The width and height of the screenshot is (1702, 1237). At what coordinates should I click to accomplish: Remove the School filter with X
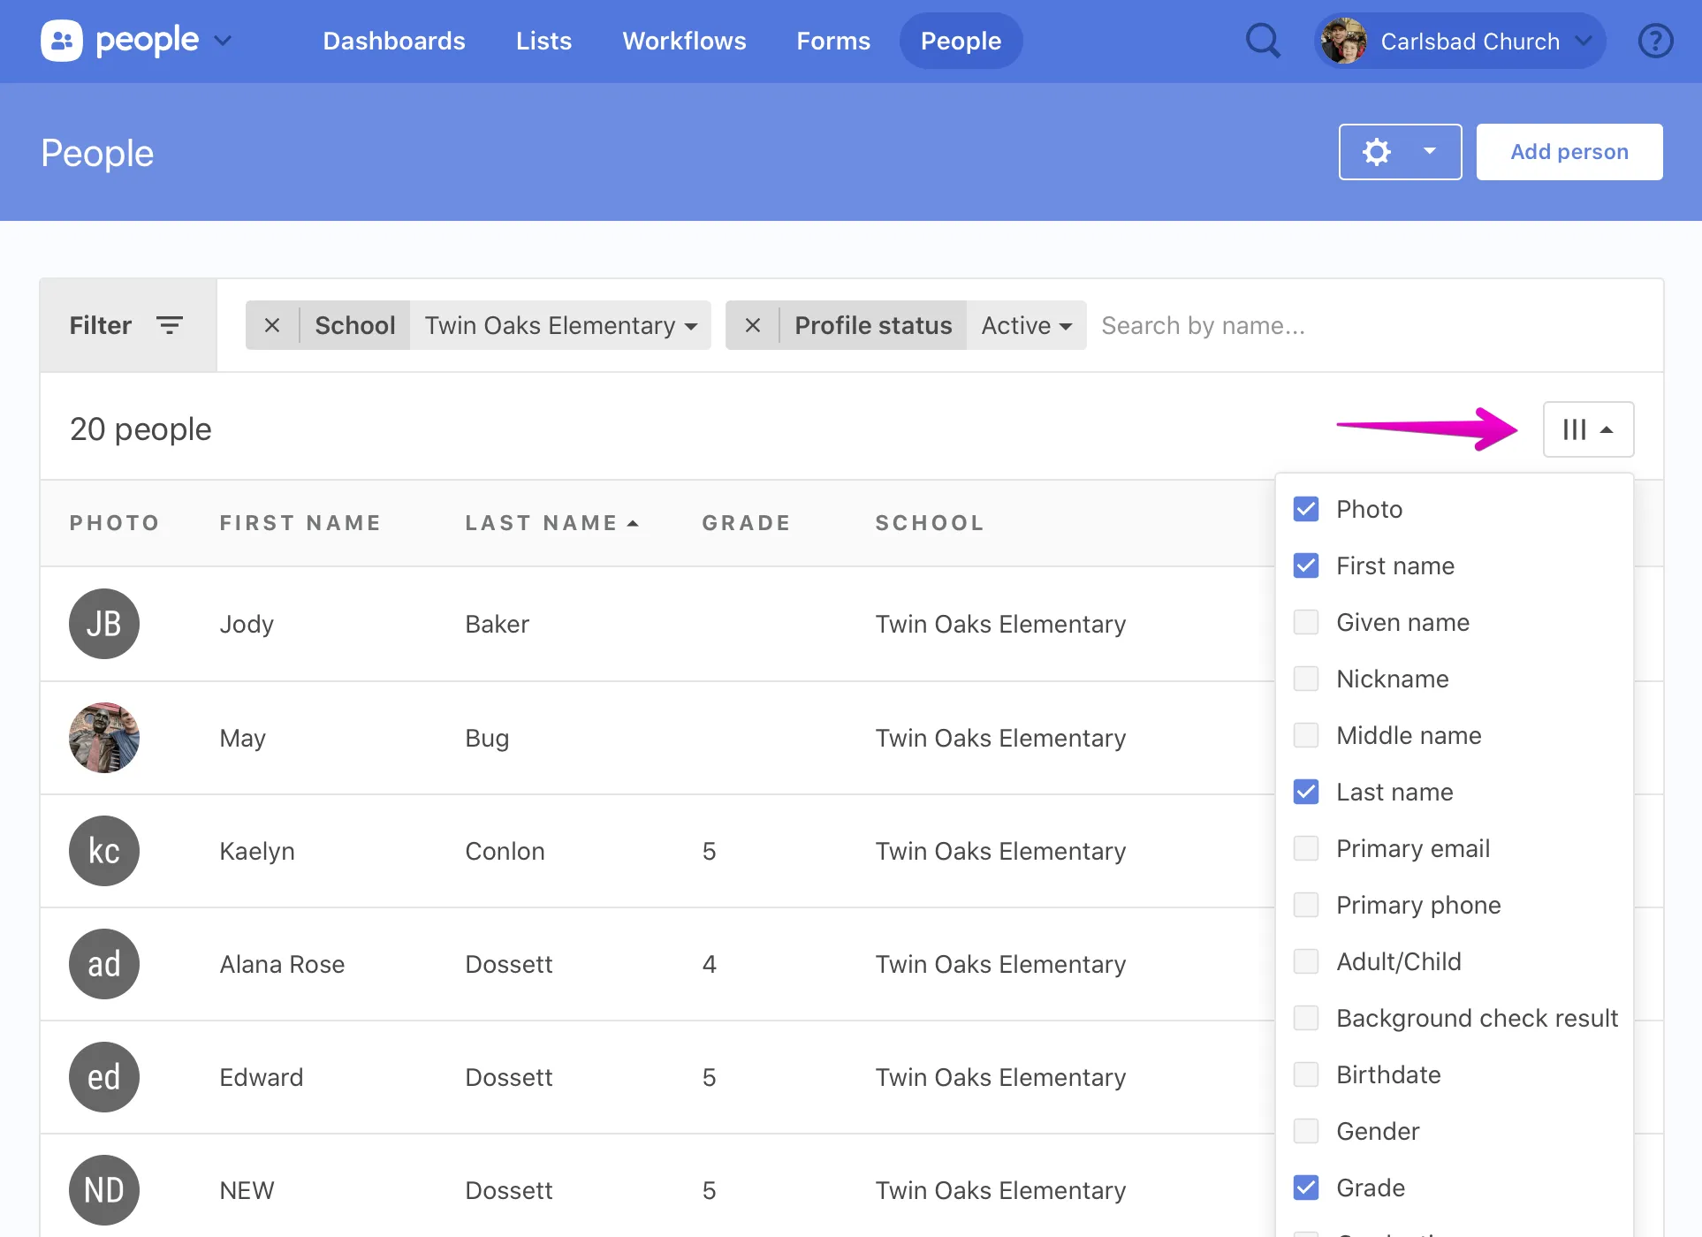tap(272, 325)
